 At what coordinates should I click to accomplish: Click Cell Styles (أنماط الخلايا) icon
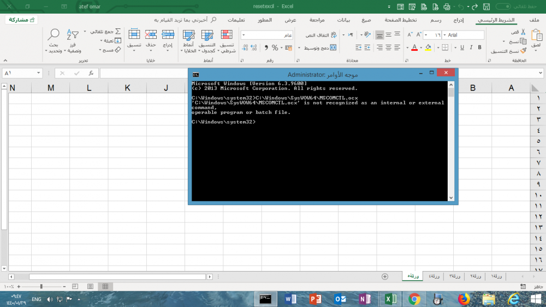pyautogui.click(x=188, y=35)
